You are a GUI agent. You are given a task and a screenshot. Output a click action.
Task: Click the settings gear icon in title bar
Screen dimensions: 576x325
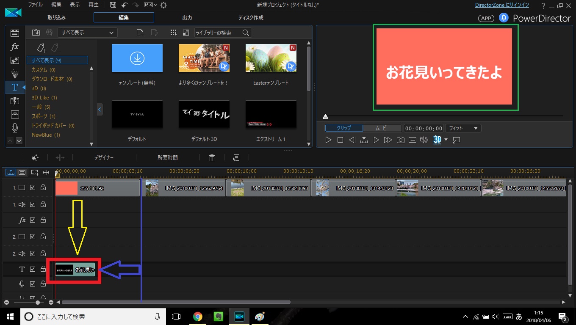tap(163, 5)
